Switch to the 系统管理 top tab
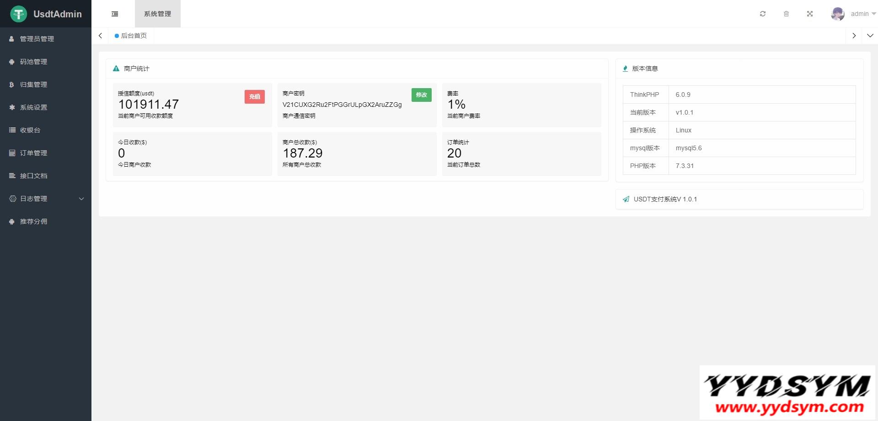The width and height of the screenshot is (878, 421). pyautogui.click(x=157, y=14)
